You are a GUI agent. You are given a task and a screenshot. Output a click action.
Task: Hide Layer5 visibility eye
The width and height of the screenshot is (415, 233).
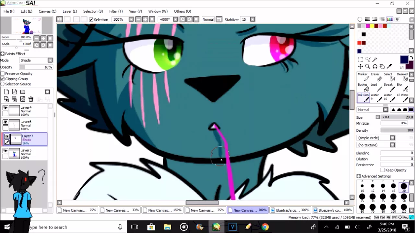point(5,151)
